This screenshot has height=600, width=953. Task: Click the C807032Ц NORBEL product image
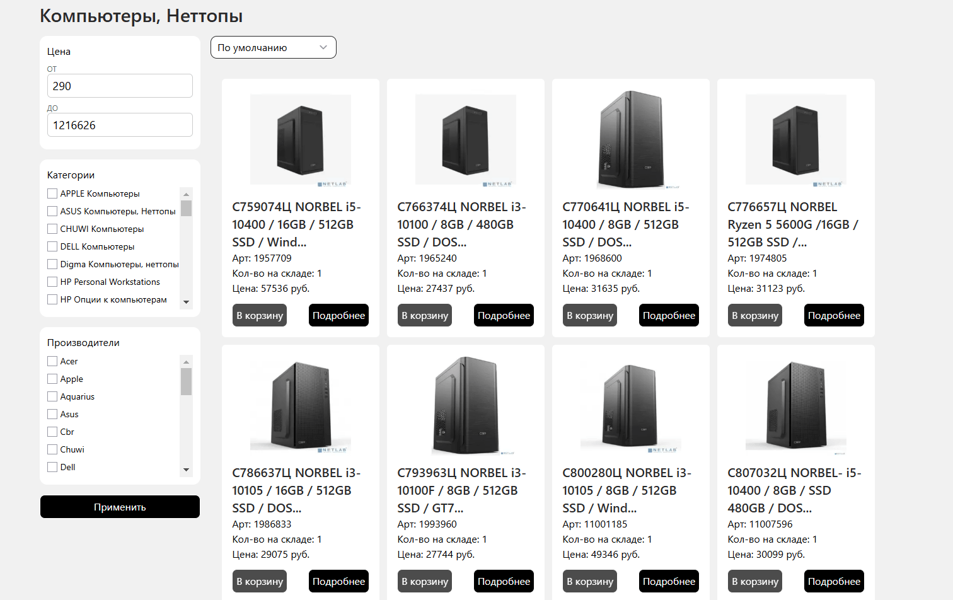[796, 406]
